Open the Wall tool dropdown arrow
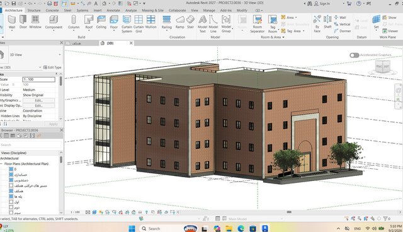 12,31
